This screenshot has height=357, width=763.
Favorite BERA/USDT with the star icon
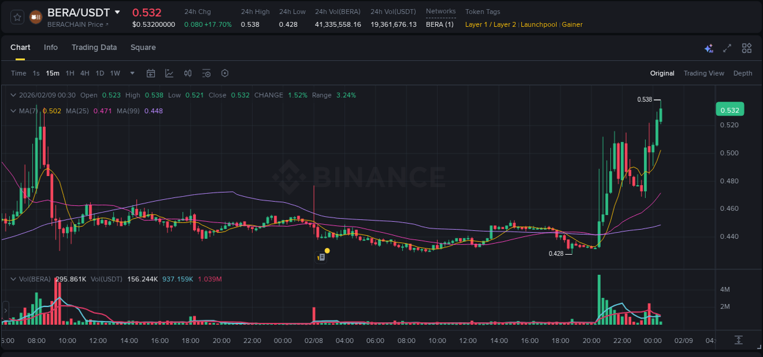click(x=17, y=16)
